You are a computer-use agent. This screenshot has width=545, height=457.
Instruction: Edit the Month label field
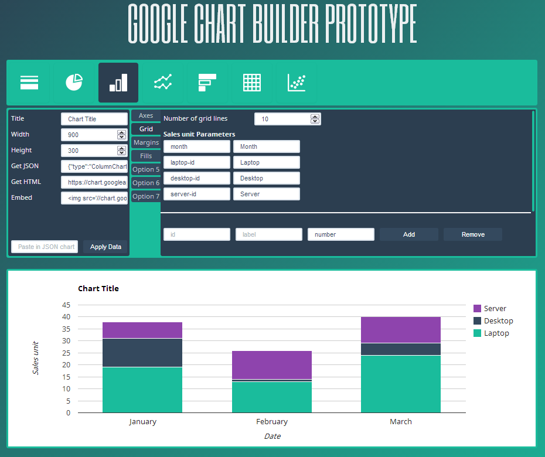(x=266, y=146)
